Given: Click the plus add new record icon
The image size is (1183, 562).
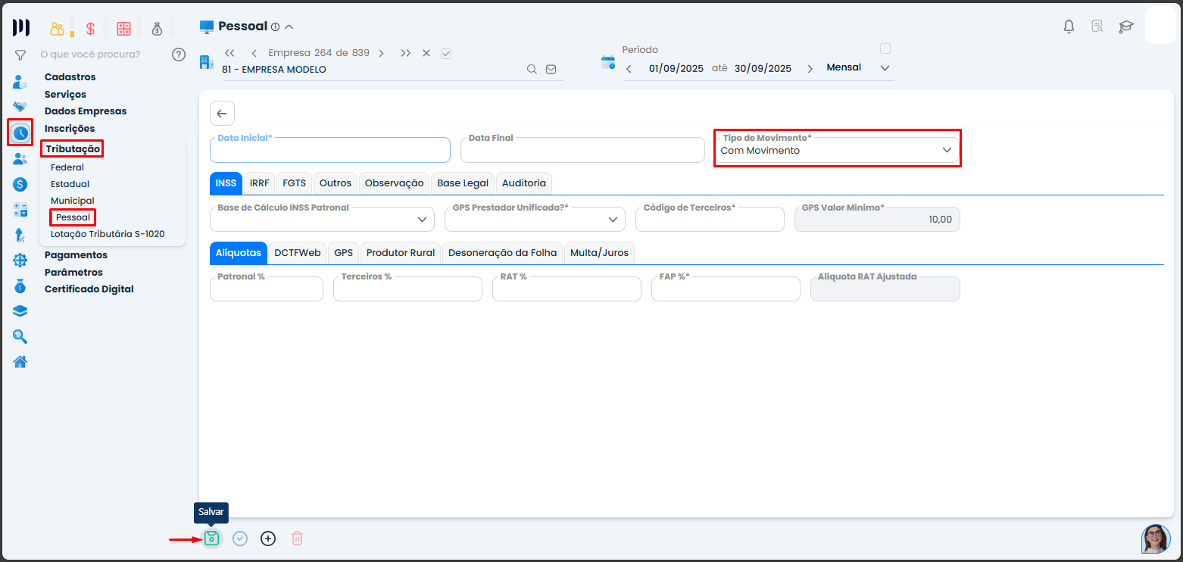Looking at the screenshot, I should coord(268,539).
